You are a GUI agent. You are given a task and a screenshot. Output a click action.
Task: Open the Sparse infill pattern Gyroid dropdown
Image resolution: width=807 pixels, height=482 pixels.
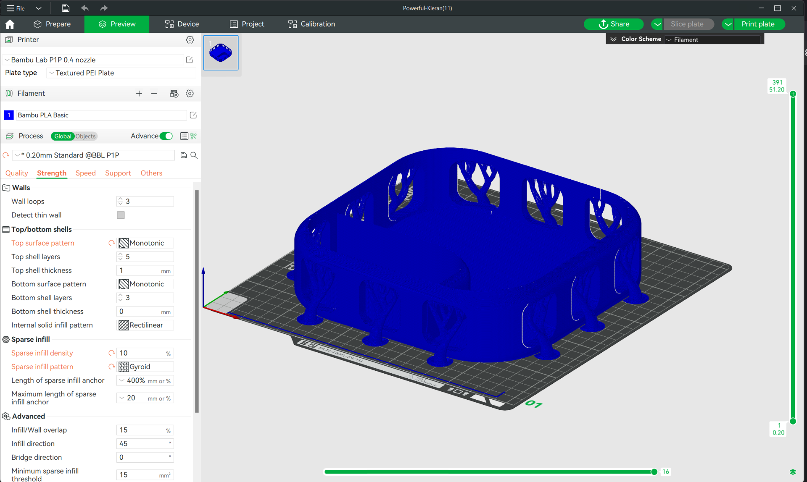coord(145,367)
